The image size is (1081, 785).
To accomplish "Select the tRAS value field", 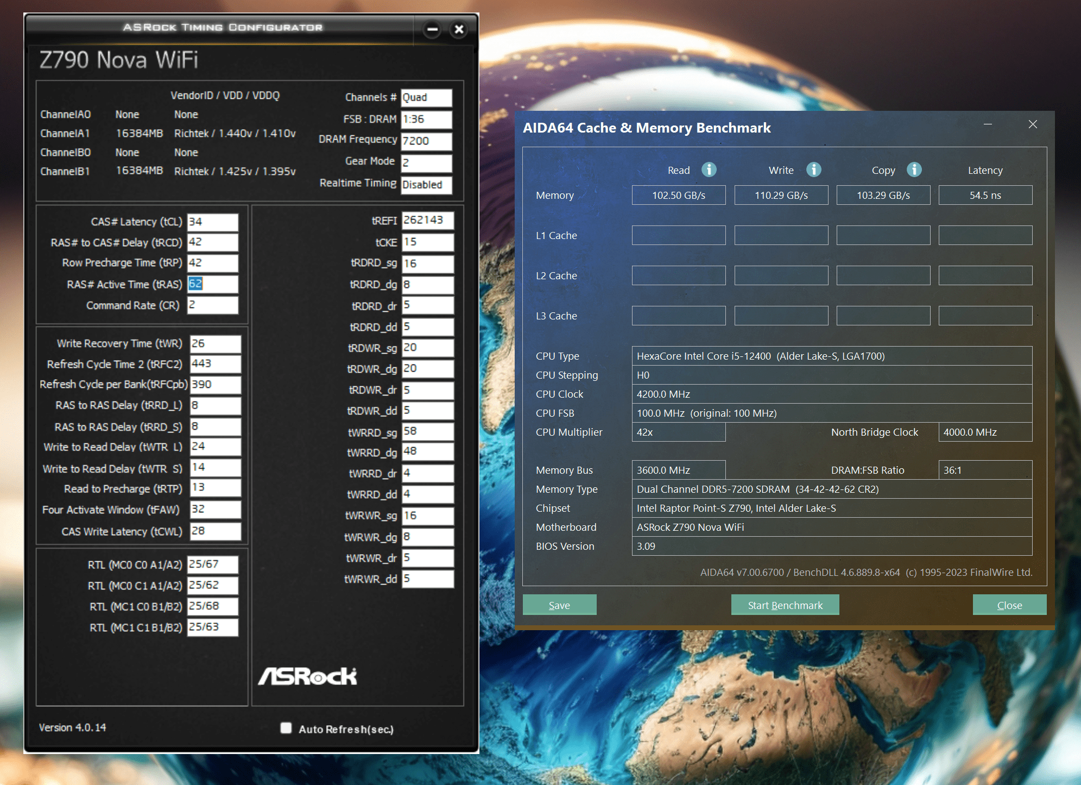I will tap(212, 284).
